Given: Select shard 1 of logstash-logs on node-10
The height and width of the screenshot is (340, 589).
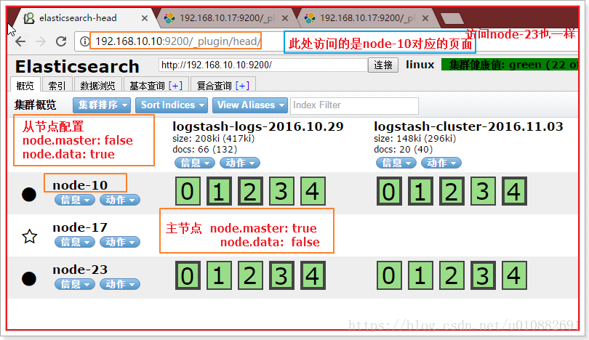Looking at the screenshot, I should [x=219, y=191].
